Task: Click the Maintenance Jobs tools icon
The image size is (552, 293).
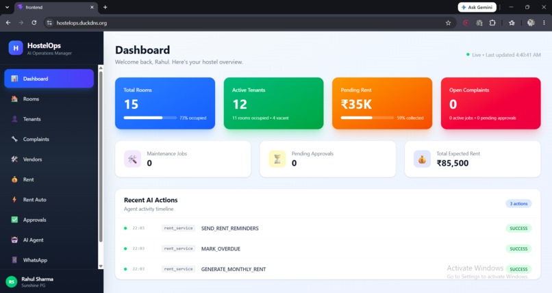Action: pos(132,159)
